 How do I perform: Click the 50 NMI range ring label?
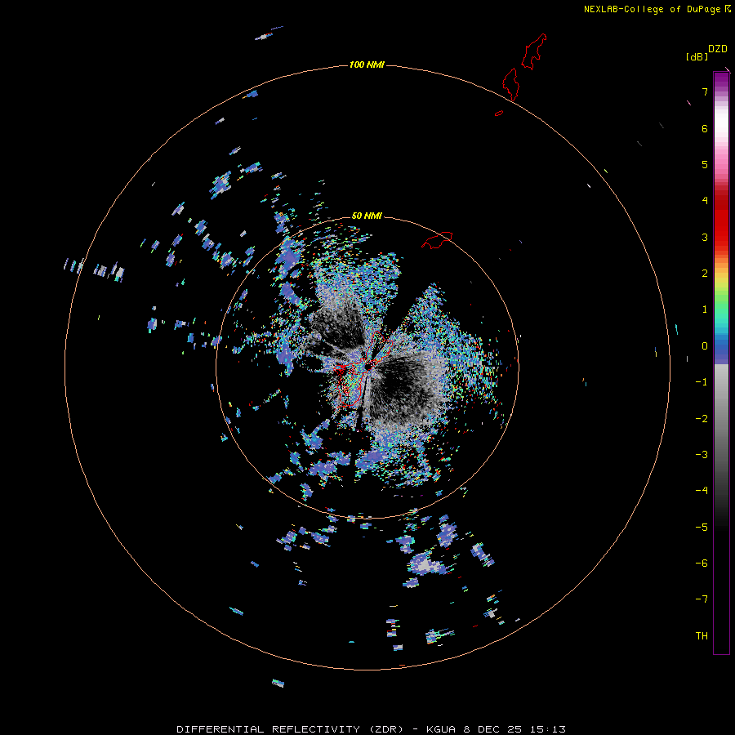click(x=367, y=216)
